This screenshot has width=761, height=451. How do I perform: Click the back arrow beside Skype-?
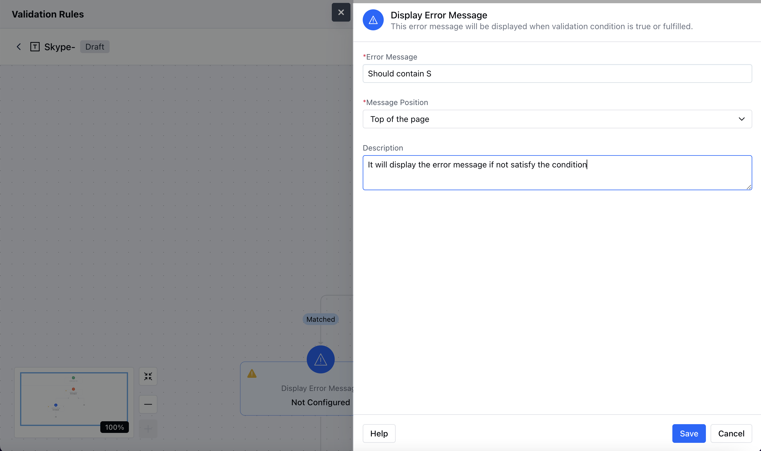[x=19, y=47]
